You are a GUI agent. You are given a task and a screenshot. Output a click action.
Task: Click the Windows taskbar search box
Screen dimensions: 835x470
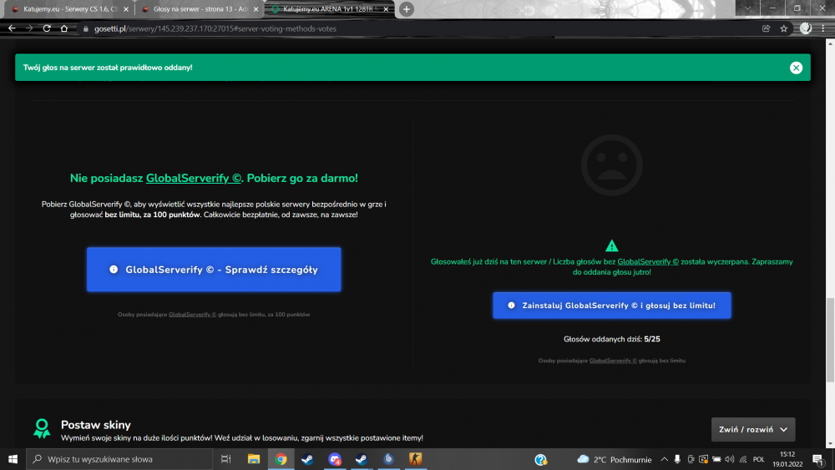click(x=119, y=459)
